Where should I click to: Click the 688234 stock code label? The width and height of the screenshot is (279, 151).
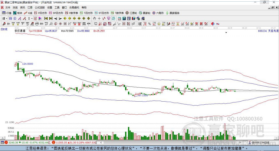coord(262,31)
